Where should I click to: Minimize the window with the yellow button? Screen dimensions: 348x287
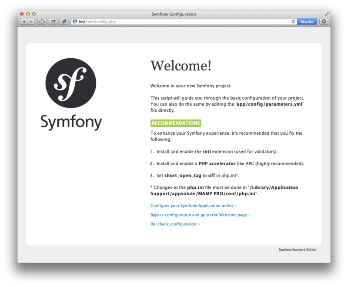pos(28,14)
